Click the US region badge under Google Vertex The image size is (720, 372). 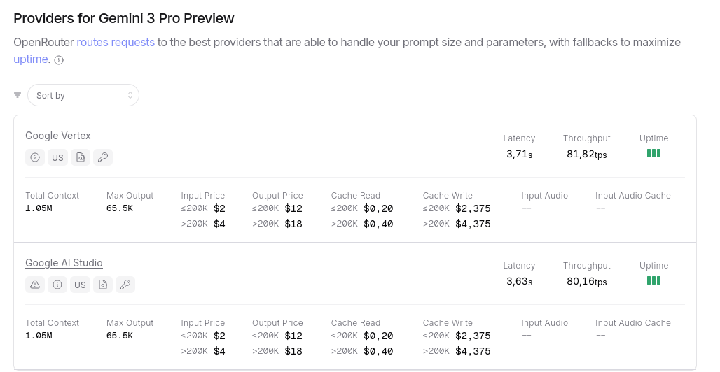coord(57,157)
